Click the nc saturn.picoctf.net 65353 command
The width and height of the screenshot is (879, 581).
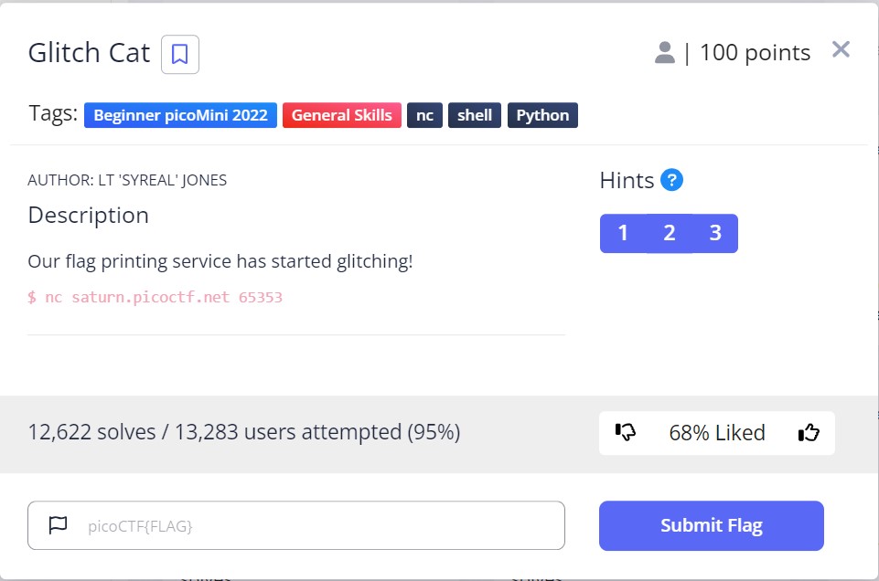(155, 297)
